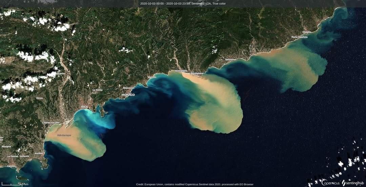
Task: Click the European Union credit line
Action: [195, 184]
